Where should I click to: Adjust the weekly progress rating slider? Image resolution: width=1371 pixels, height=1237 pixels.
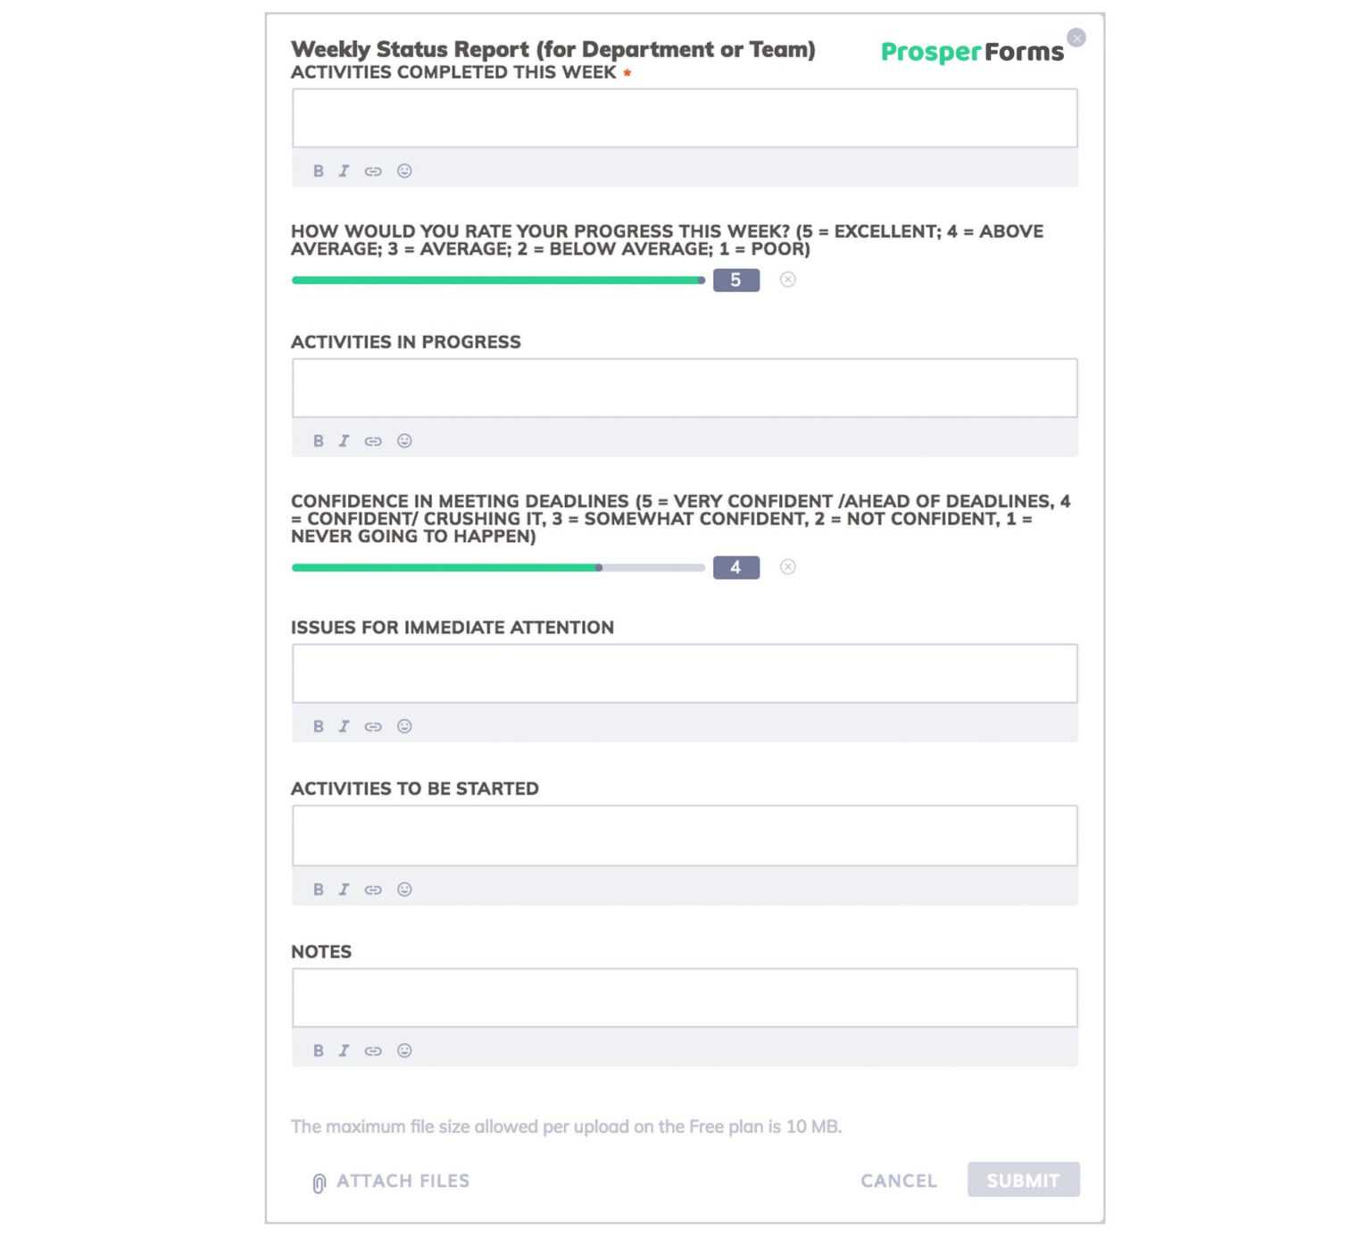point(500,280)
